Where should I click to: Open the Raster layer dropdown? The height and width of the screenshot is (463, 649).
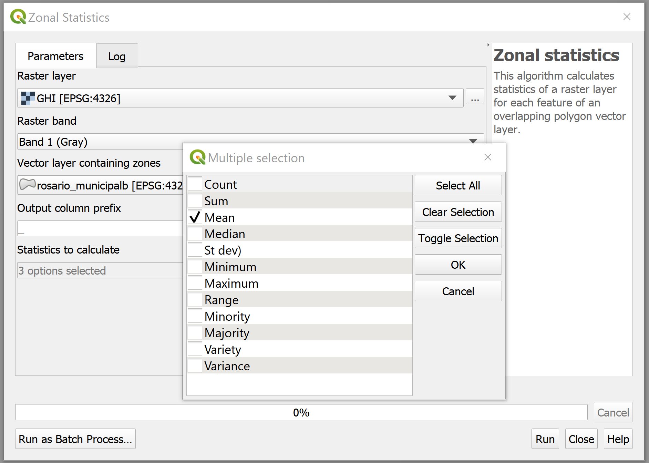[452, 98]
